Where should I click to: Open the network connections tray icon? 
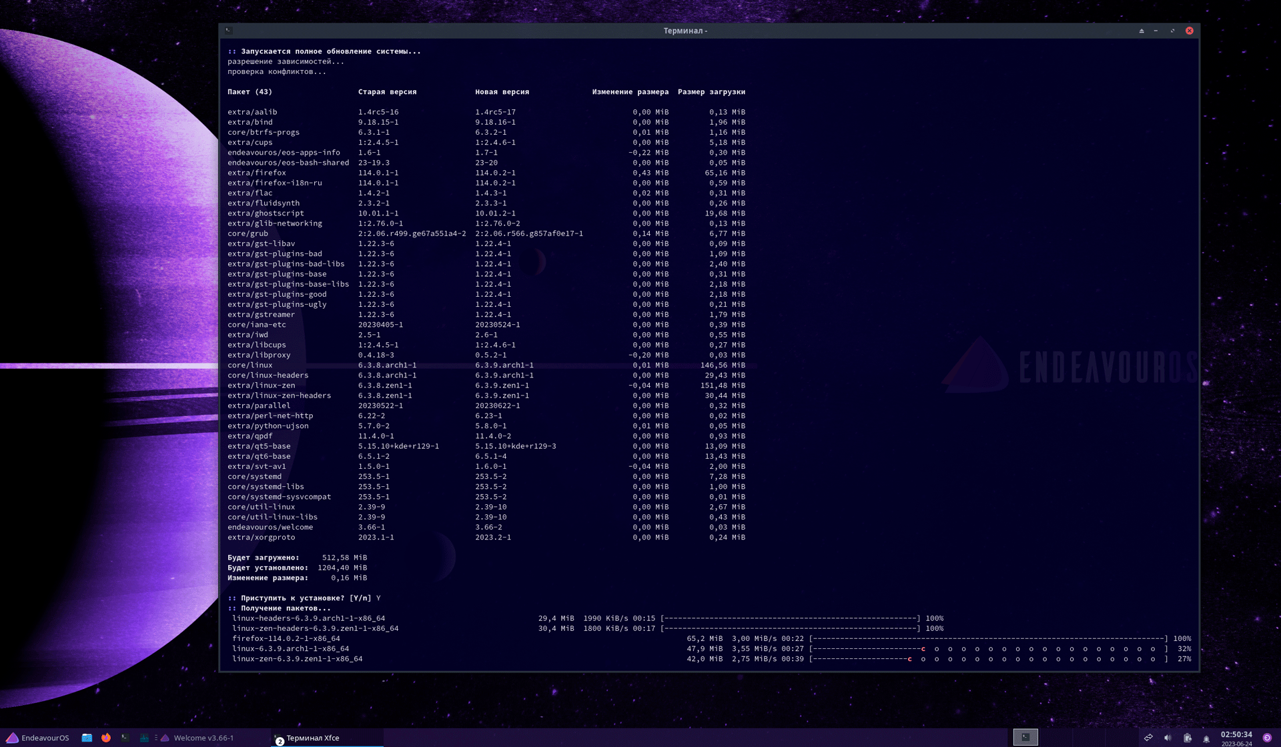[1148, 738]
